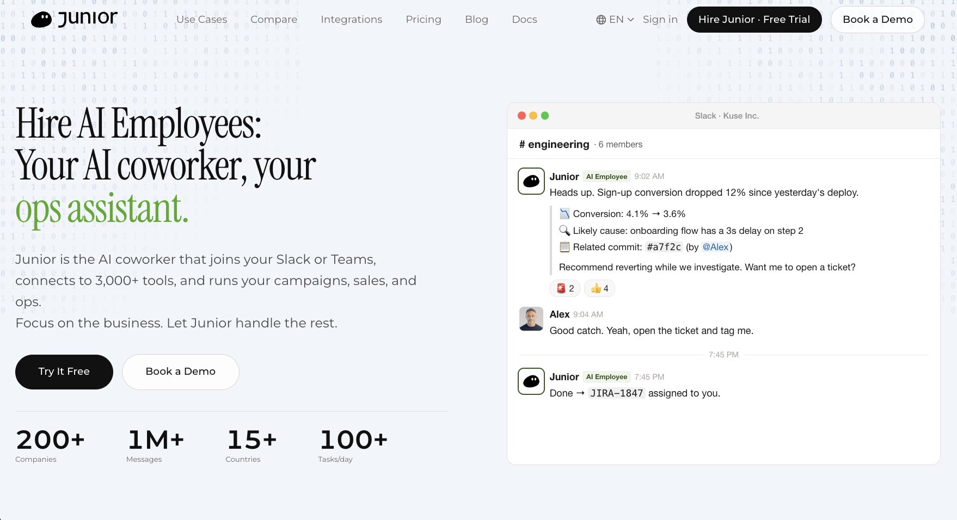Click Junior's avatar on the 9:02 AM message
Viewport: 957px width, 520px height.
point(531,181)
